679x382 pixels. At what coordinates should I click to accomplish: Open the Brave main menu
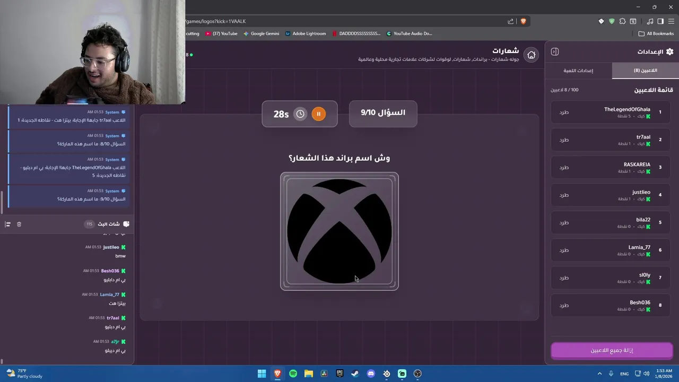(x=671, y=21)
